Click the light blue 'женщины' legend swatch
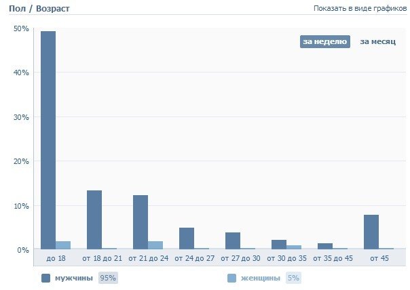The image size is (410, 290). click(x=231, y=278)
